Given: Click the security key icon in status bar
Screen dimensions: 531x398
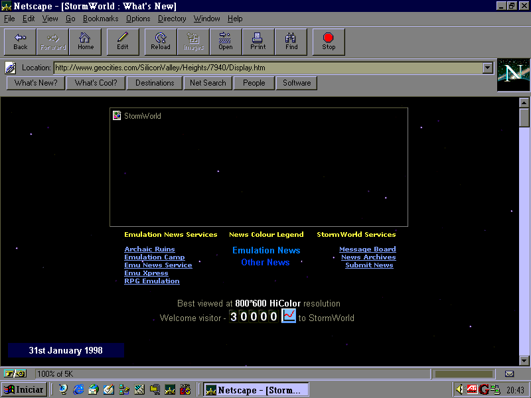Looking at the screenshot, I should click(x=15, y=373).
